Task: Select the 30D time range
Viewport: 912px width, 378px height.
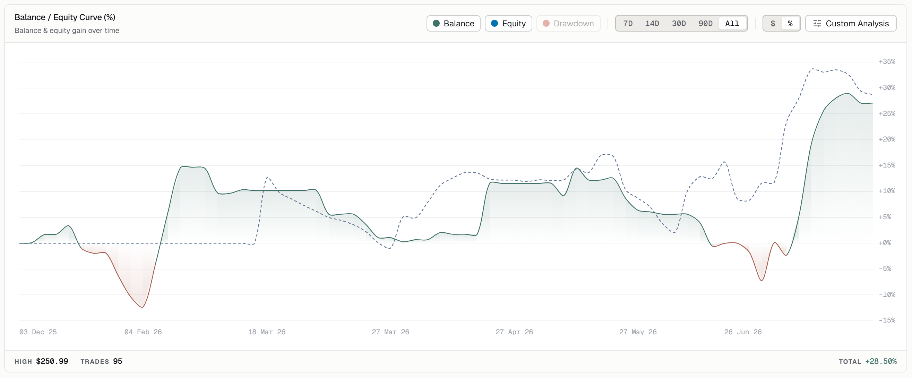Action: [679, 23]
